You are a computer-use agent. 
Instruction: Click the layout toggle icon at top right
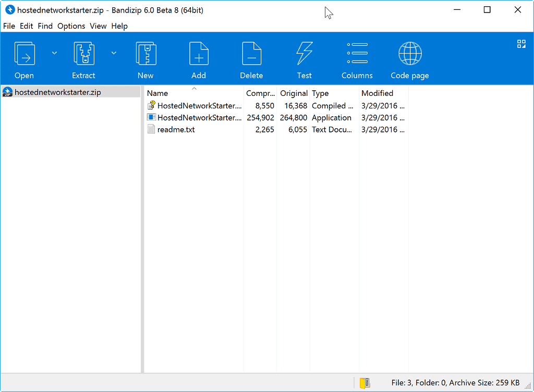pyautogui.click(x=521, y=44)
